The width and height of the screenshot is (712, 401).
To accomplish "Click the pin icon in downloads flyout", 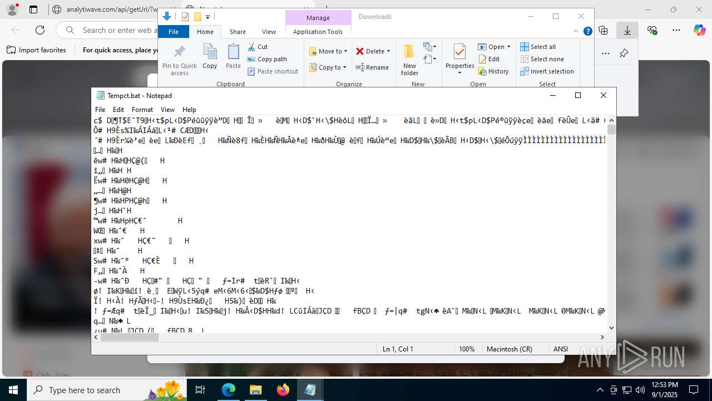I will click(x=624, y=53).
